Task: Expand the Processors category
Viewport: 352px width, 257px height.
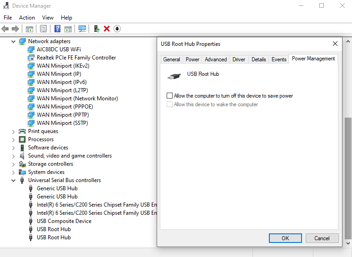Action: tap(14, 140)
